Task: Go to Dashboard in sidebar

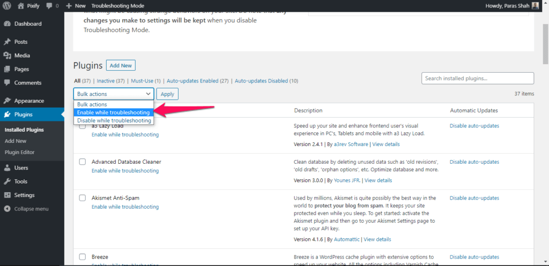Action: (28, 24)
